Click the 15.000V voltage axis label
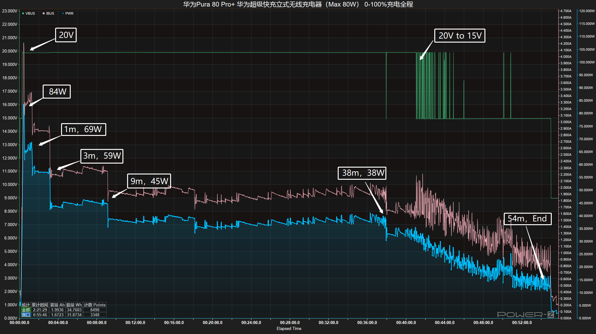This screenshot has height=334, width=596. point(10,118)
